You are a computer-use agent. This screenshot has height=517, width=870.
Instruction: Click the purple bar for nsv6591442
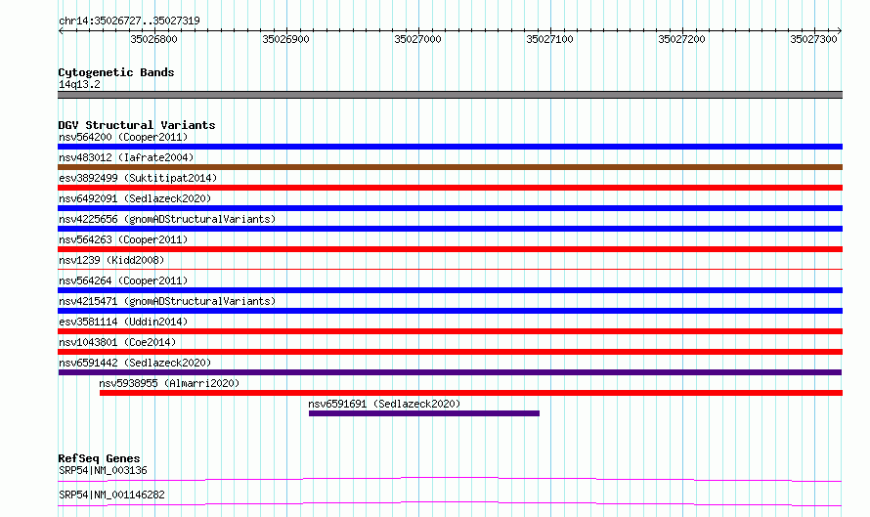450,372
